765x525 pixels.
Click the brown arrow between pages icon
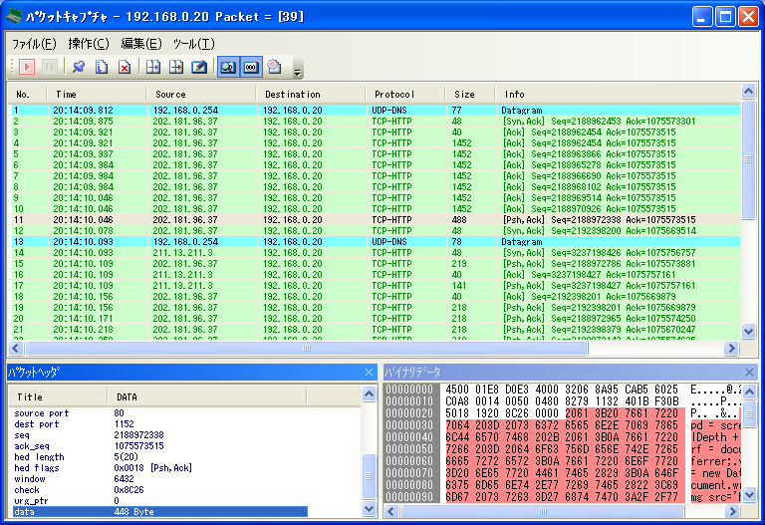[176, 67]
